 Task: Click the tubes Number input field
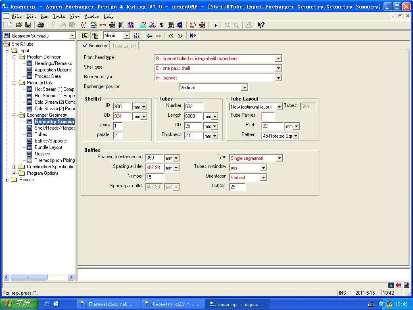pos(193,107)
